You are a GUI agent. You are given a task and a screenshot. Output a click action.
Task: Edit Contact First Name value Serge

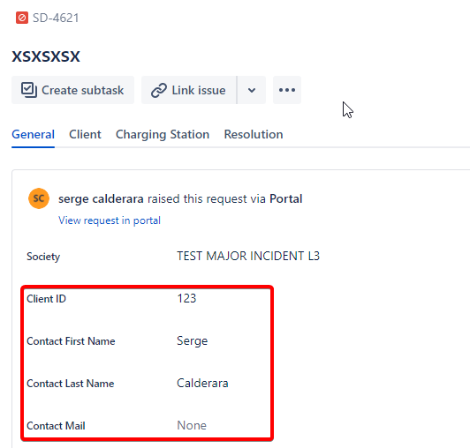192,341
